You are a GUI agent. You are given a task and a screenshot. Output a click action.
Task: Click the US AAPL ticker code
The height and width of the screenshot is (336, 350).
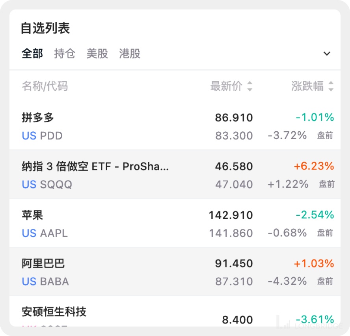(x=45, y=233)
